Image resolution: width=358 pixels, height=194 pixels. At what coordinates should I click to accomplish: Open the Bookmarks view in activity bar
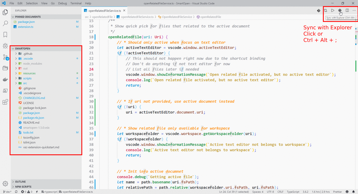coord(5,35)
